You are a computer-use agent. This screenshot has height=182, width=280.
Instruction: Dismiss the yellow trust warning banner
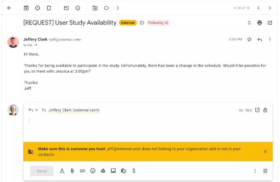(x=265, y=152)
